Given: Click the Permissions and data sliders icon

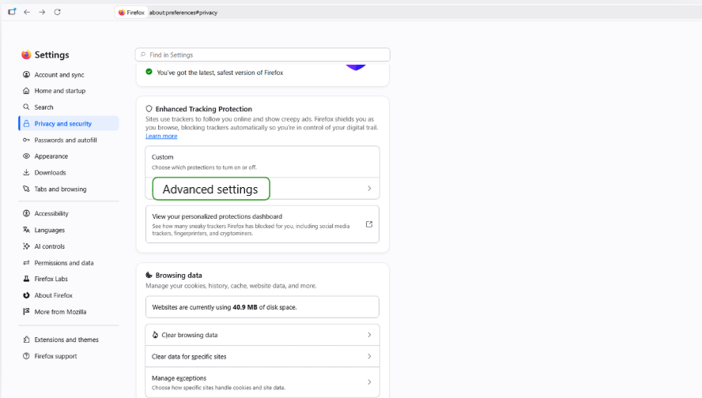Looking at the screenshot, I should pyautogui.click(x=26, y=263).
